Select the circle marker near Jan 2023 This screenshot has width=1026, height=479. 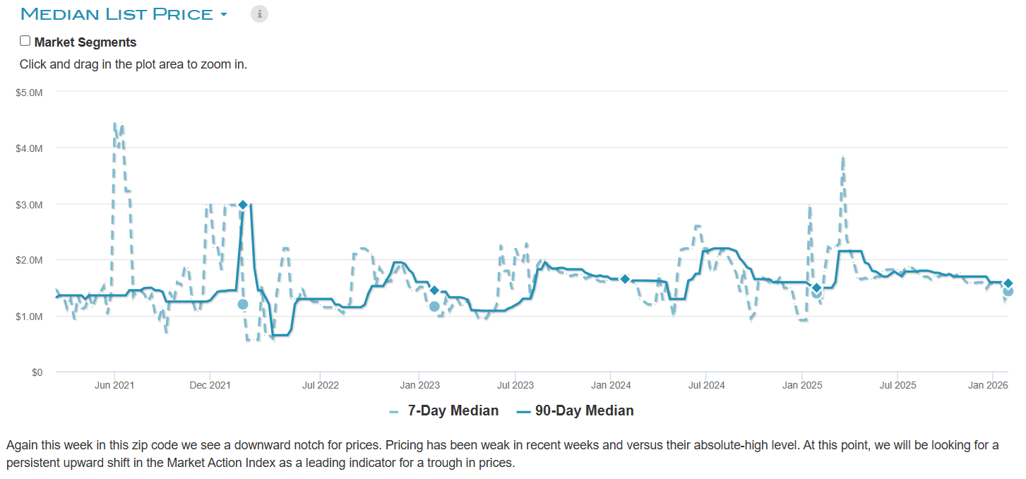pyautogui.click(x=434, y=307)
